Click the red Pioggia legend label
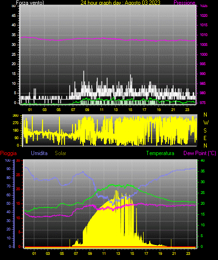The height and width of the screenshot is (260, 218). (8, 153)
